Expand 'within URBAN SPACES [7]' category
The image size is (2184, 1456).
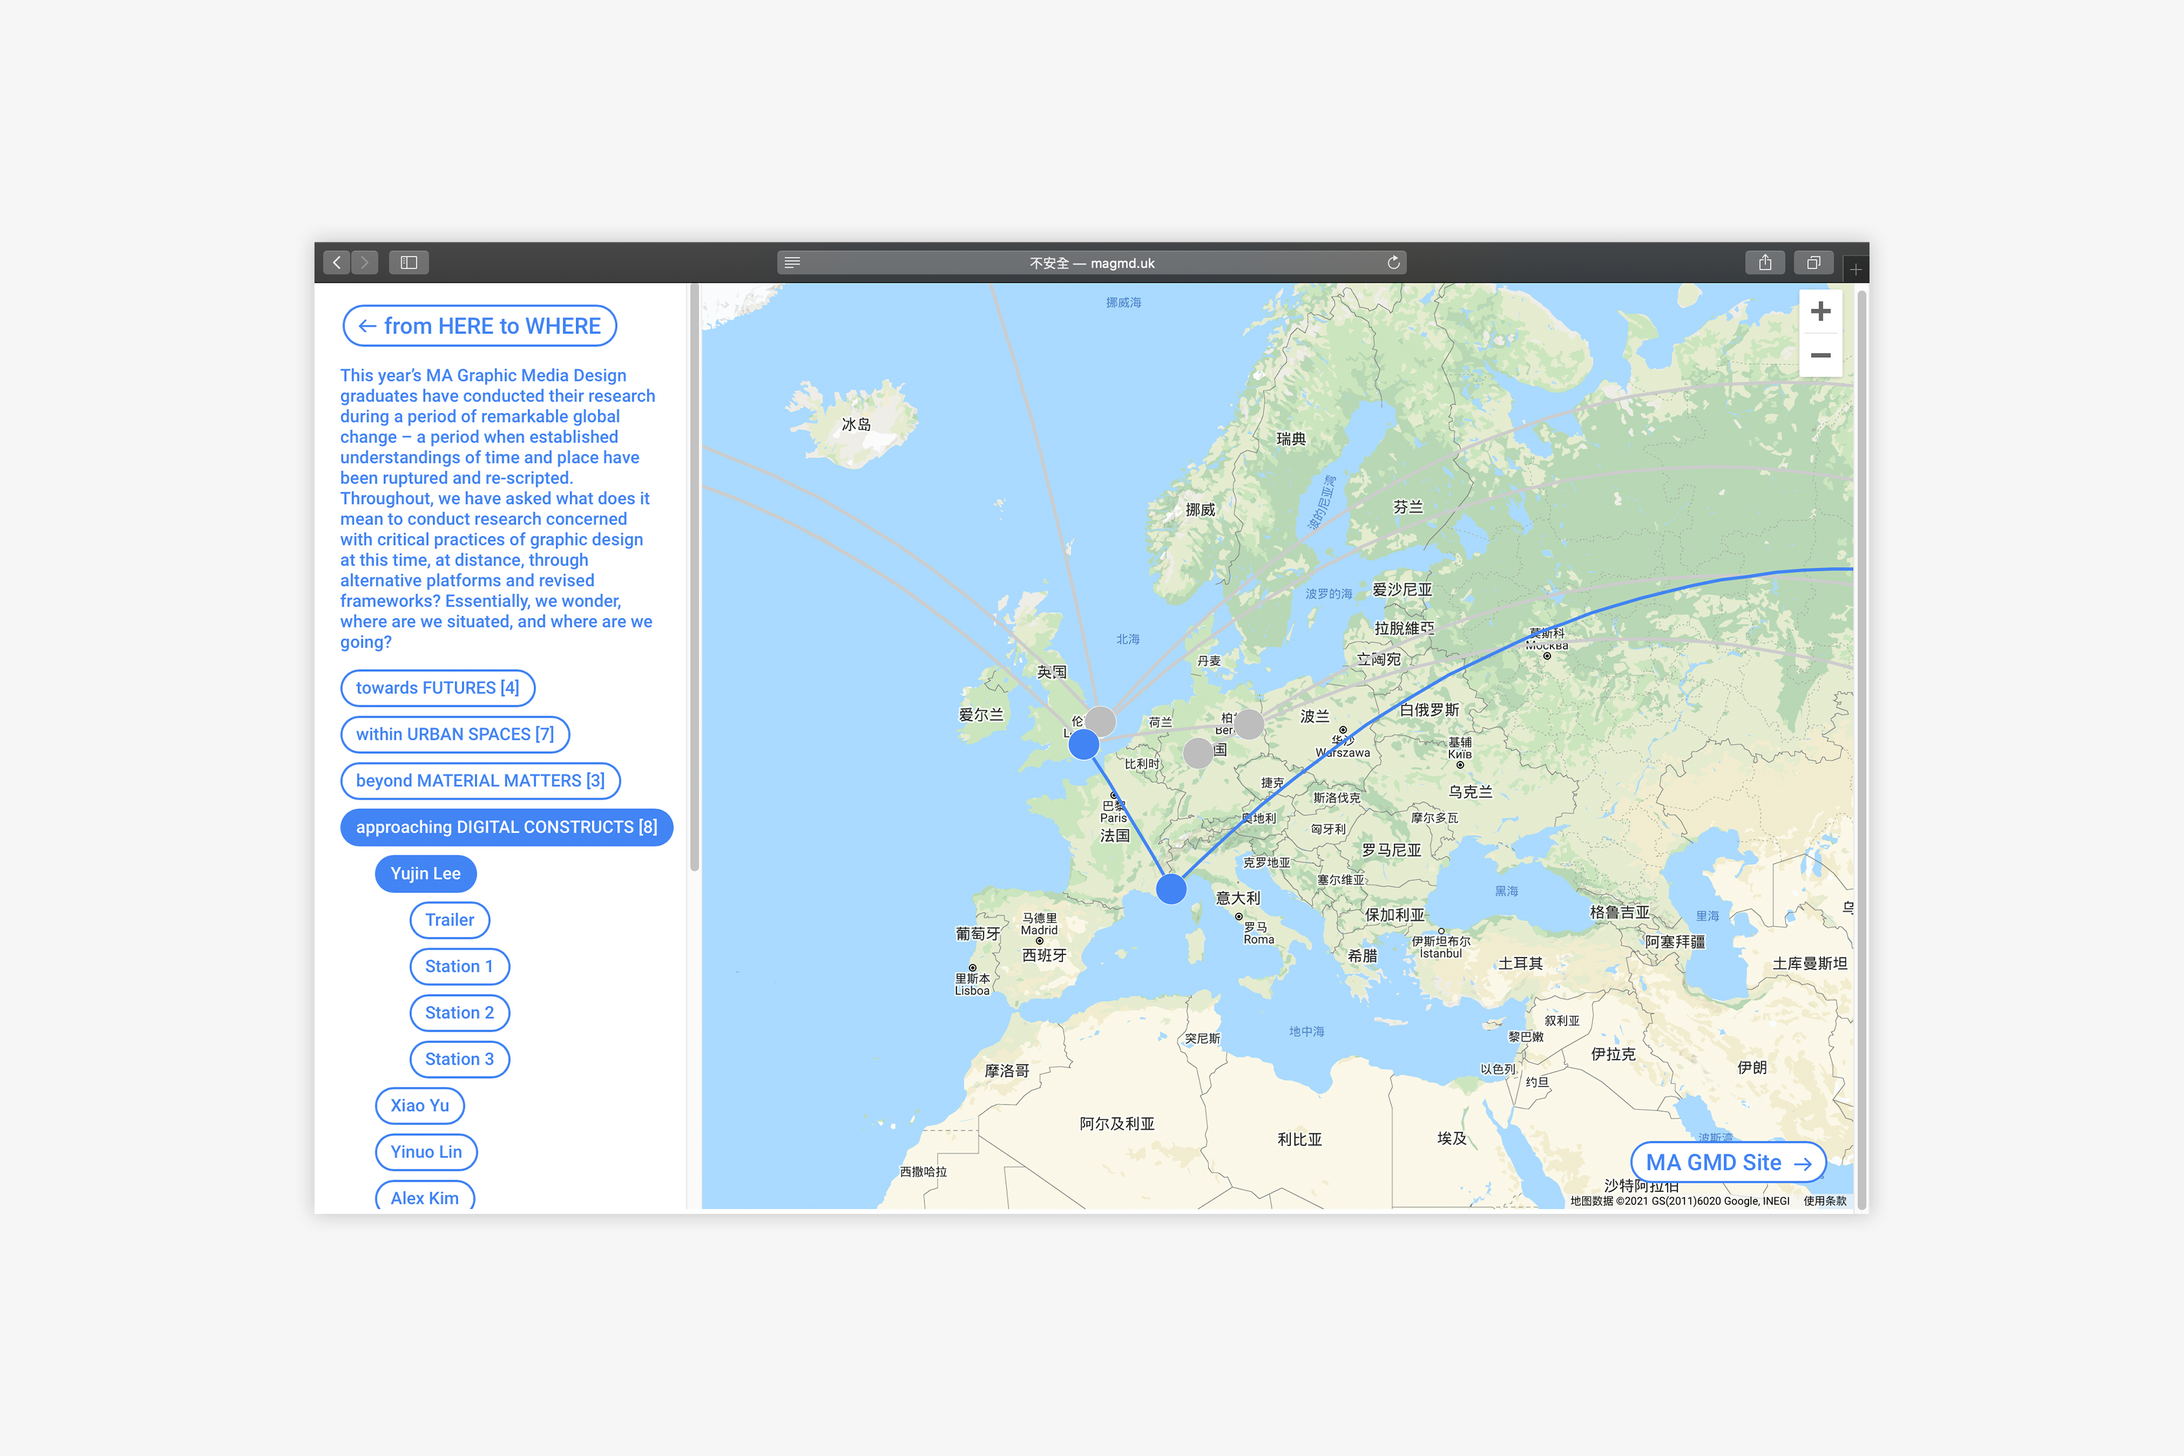(455, 734)
